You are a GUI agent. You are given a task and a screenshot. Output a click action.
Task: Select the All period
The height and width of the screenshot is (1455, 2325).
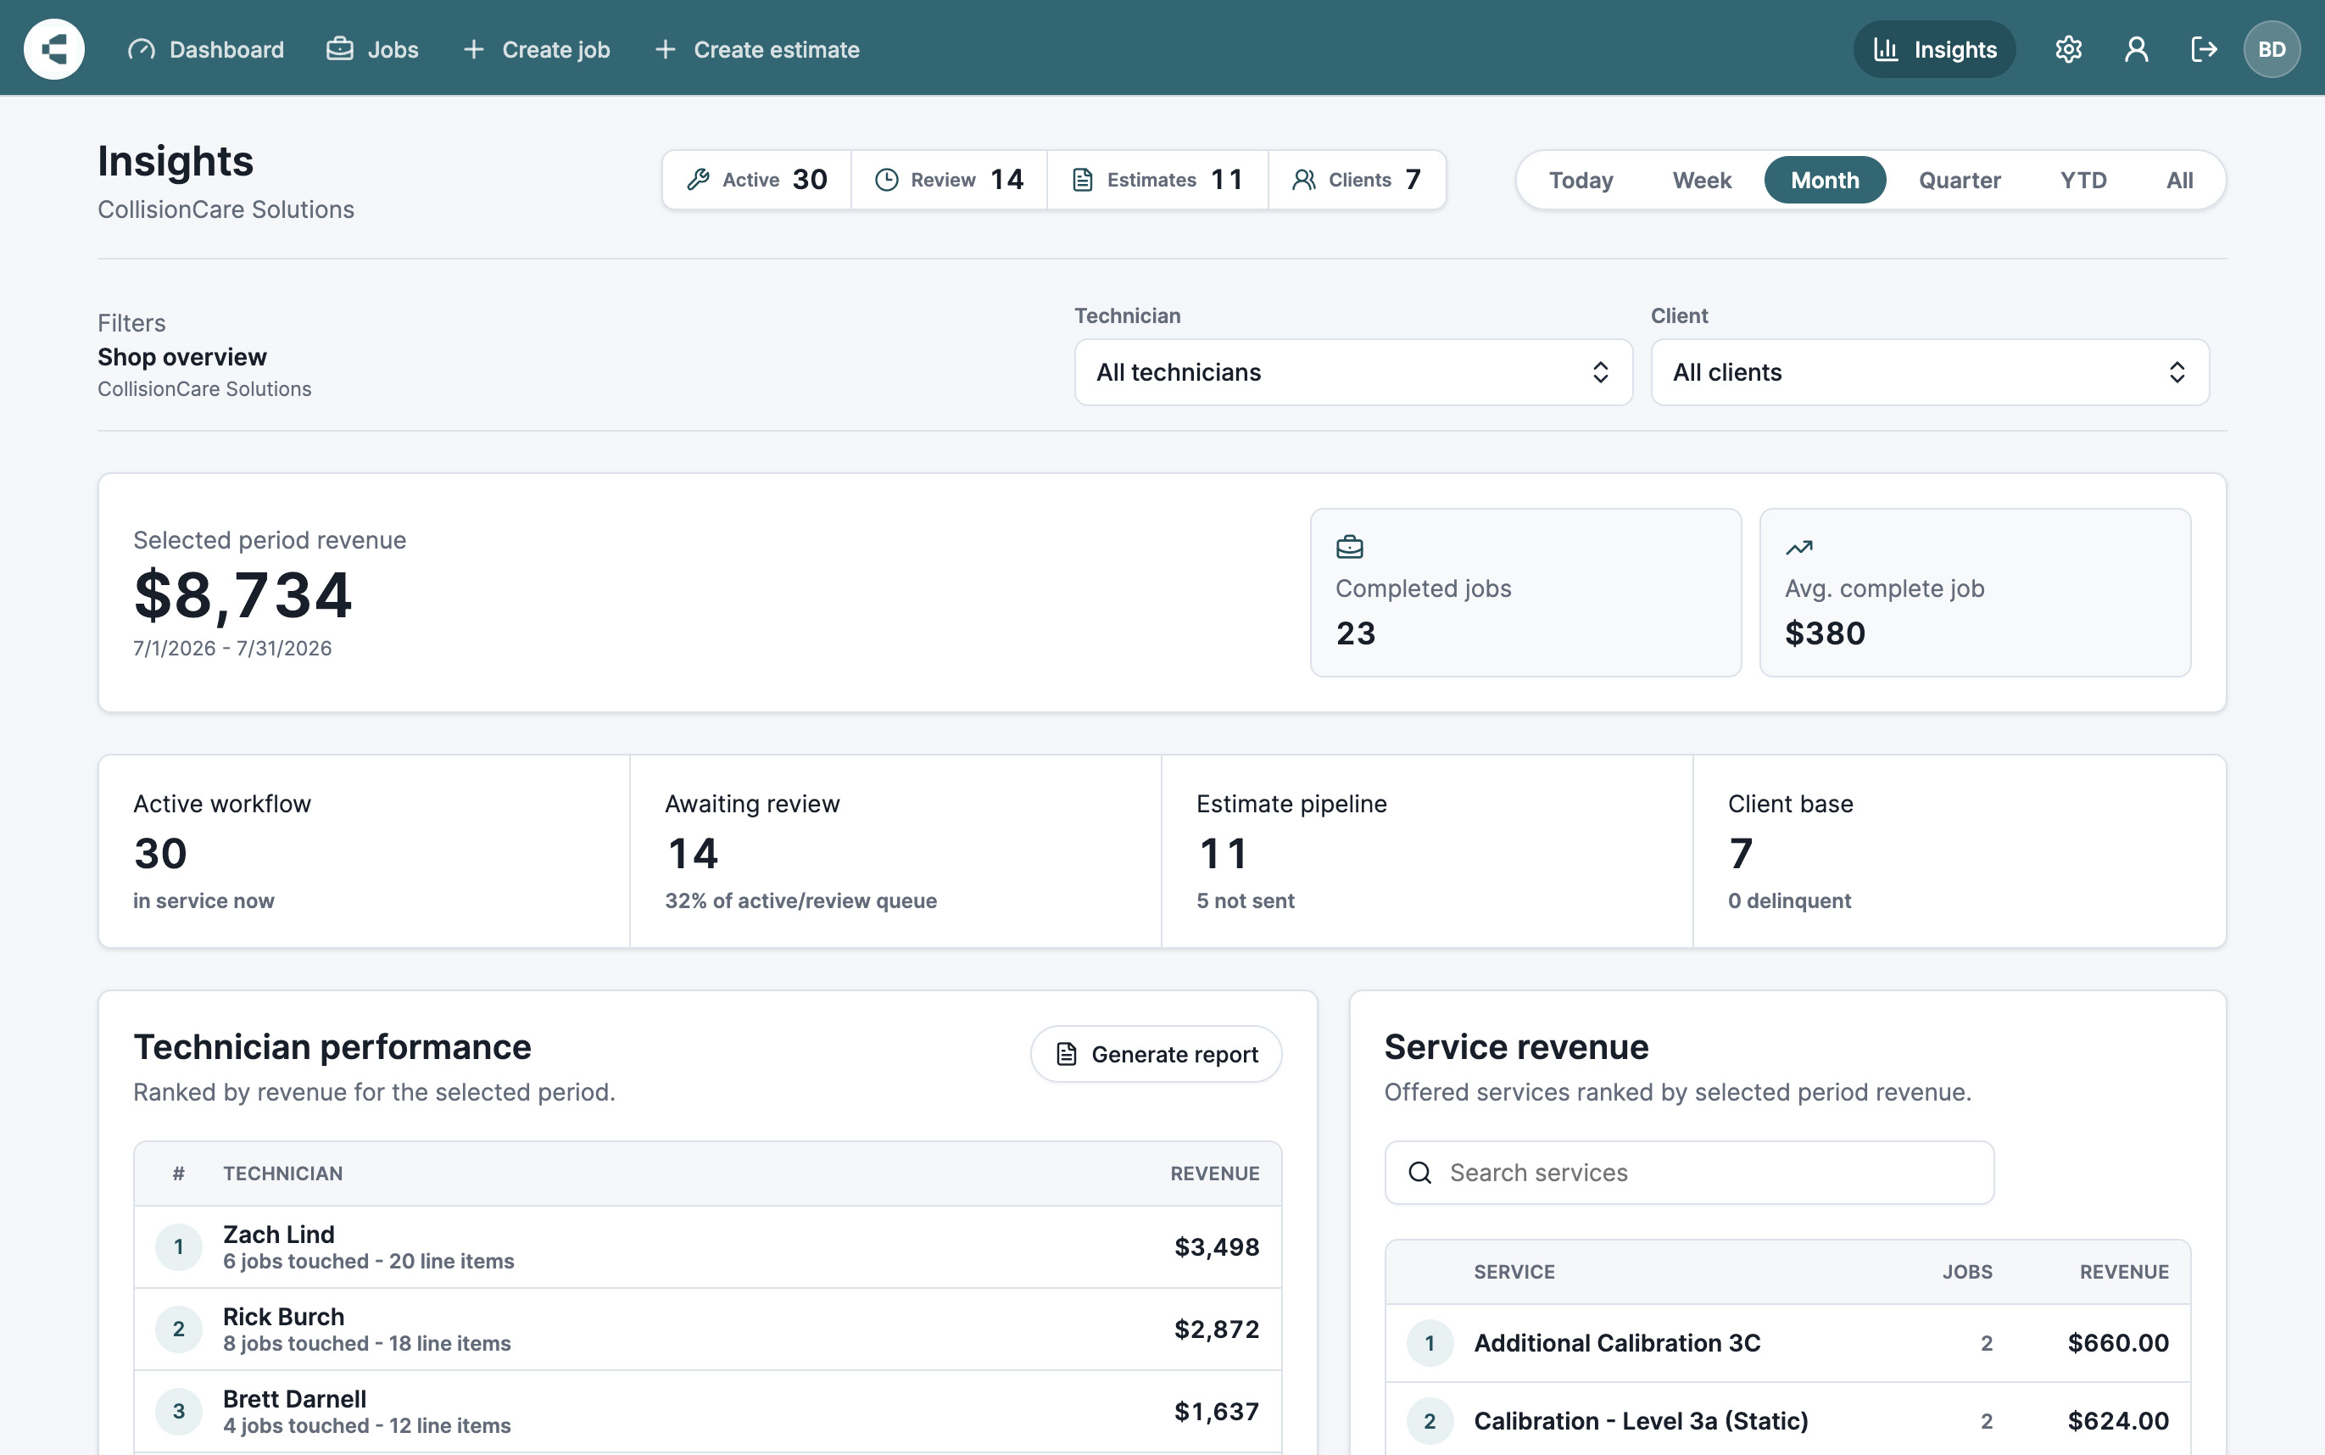click(x=2180, y=180)
